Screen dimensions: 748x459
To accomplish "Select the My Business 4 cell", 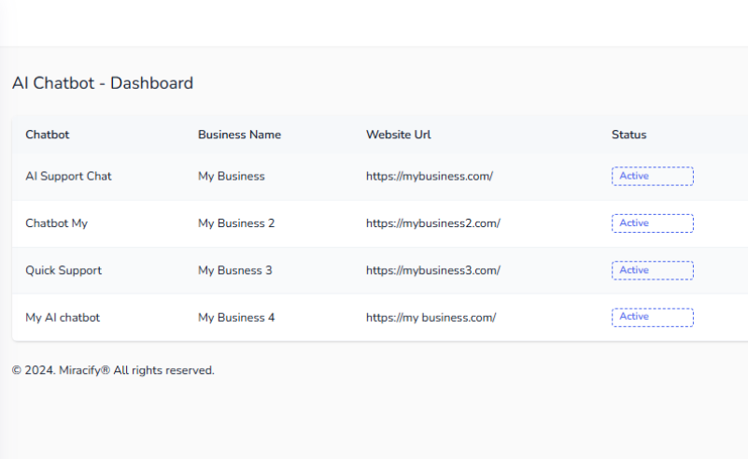I will pyautogui.click(x=236, y=318).
